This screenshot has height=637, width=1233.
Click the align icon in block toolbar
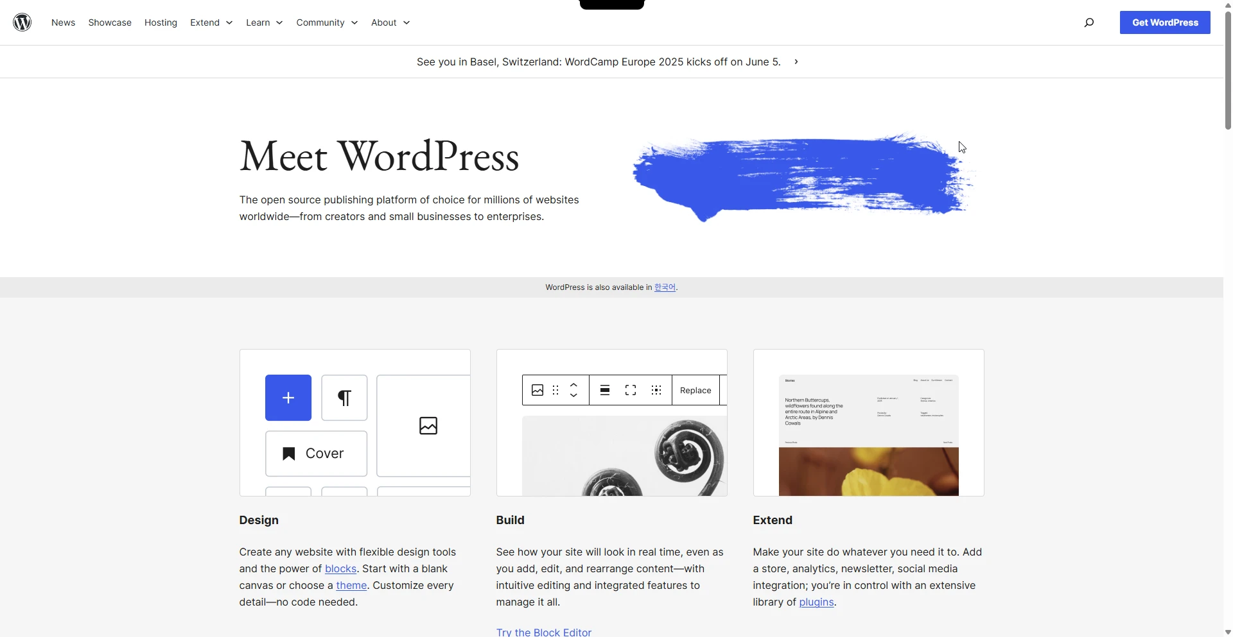pyautogui.click(x=605, y=390)
